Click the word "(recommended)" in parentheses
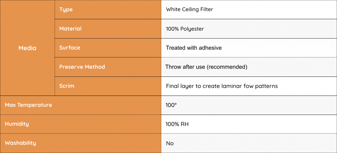The height and width of the screenshot is (153, 337). [227, 67]
